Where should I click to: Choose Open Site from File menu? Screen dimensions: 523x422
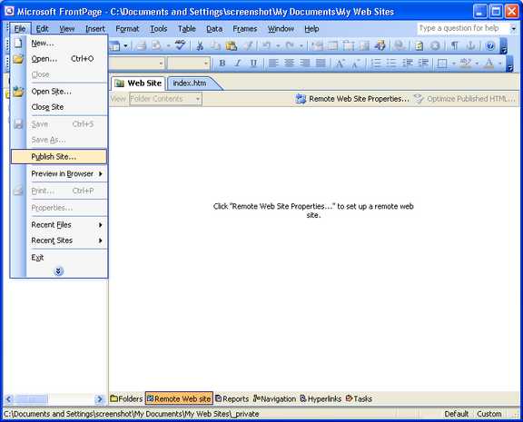59,92
